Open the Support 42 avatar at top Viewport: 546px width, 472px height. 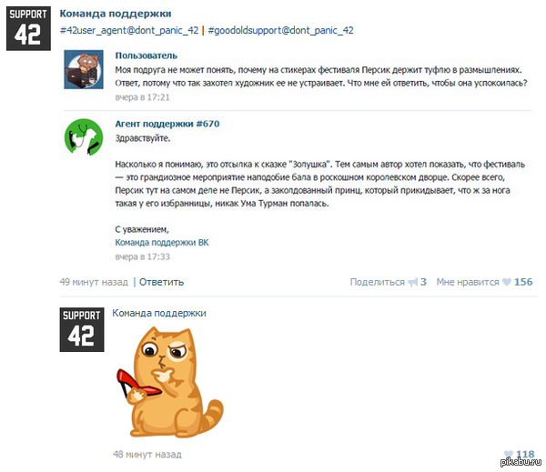click(x=28, y=28)
